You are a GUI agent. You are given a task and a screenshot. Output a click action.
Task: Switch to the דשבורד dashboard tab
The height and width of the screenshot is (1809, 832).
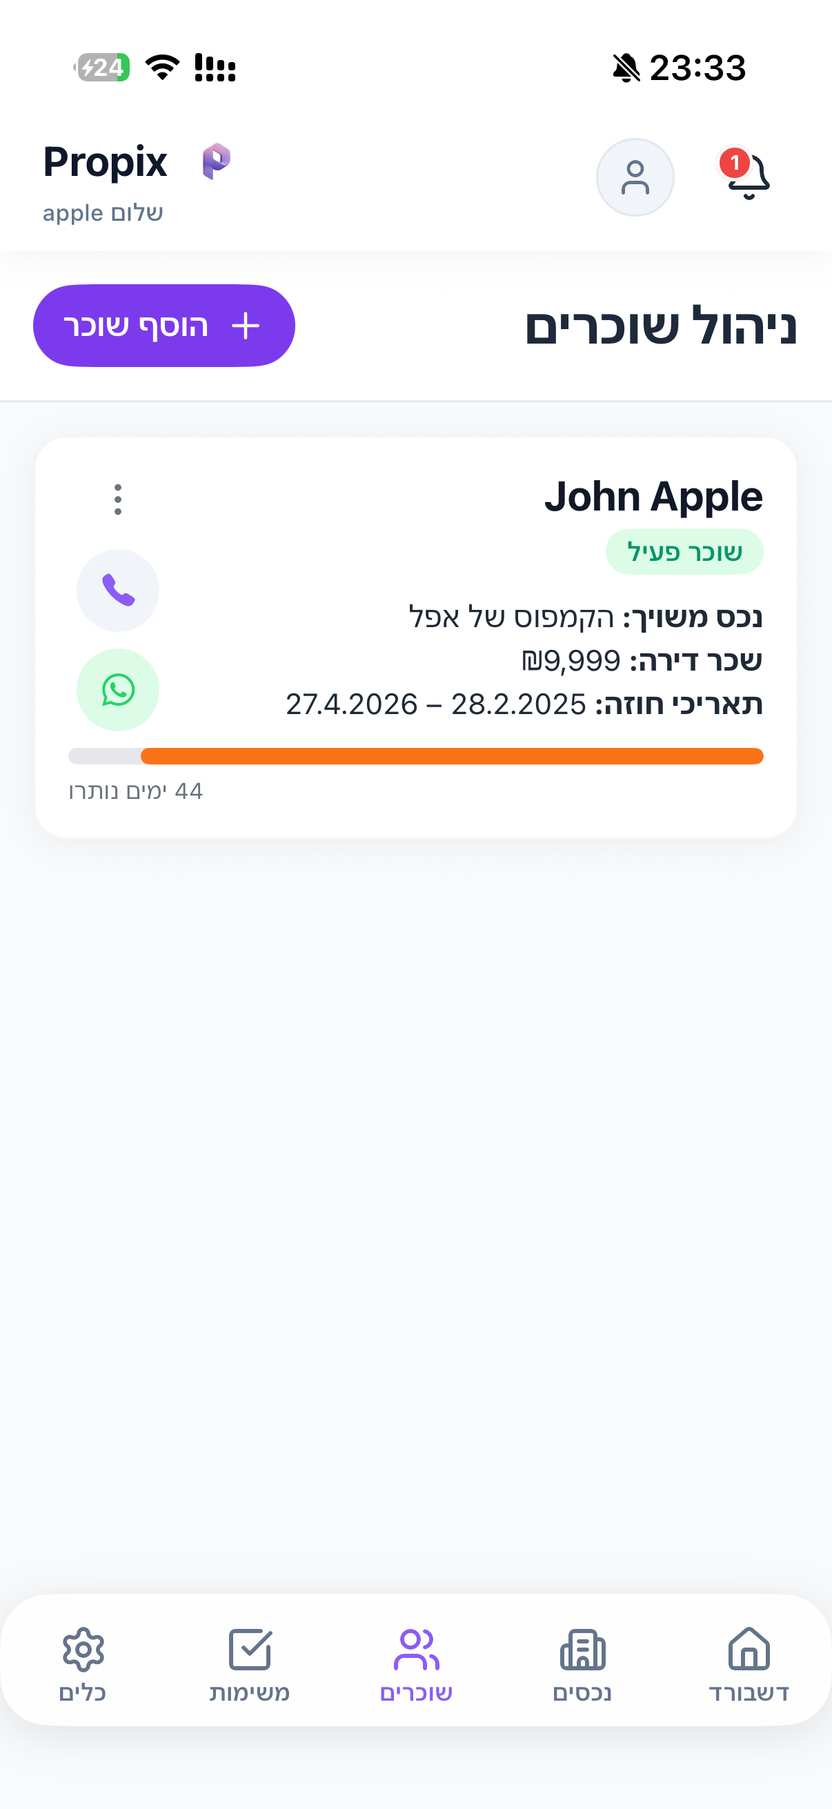click(x=749, y=1663)
